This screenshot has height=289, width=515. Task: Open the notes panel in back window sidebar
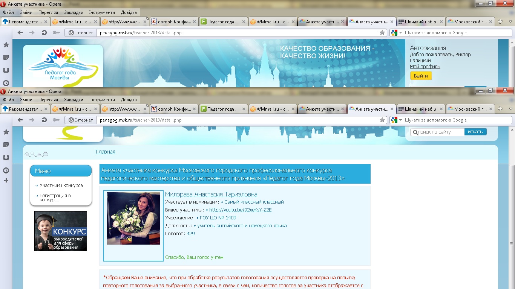coord(6,58)
